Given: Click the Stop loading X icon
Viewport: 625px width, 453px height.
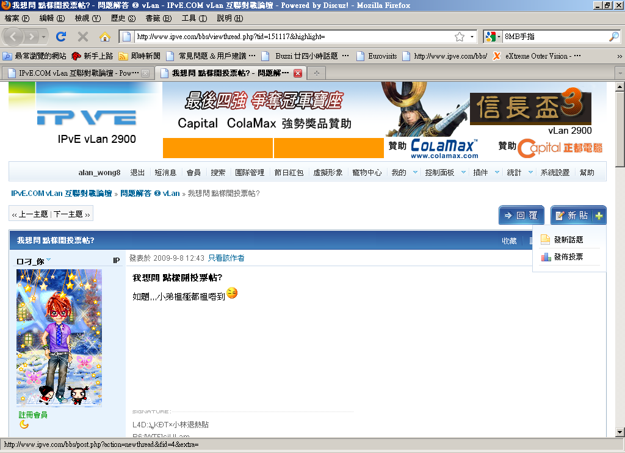Looking at the screenshot, I should 83,37.
